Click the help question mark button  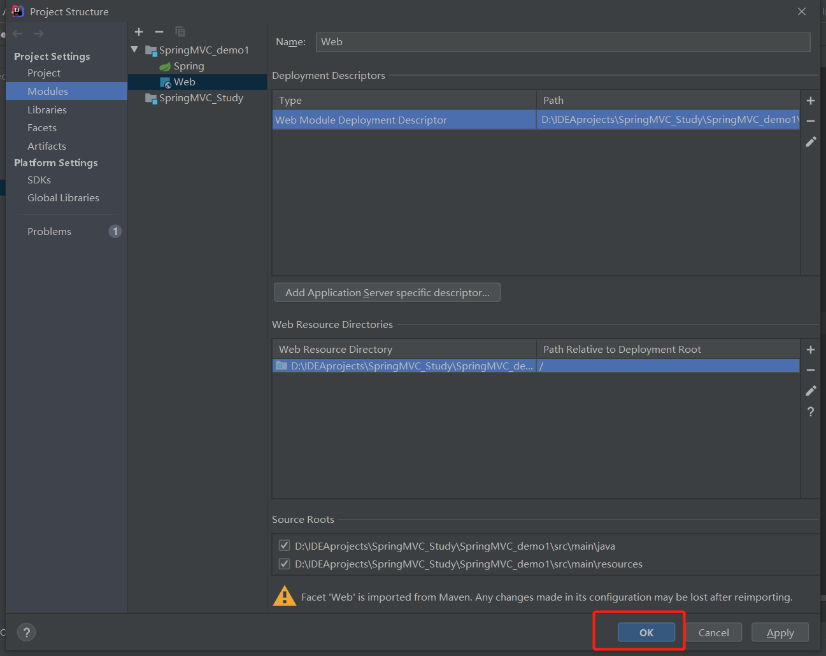[26, 632]
